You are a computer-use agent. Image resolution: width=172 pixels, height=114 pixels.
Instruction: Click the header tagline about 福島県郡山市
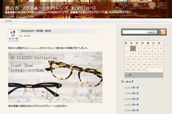pos(69,12)
